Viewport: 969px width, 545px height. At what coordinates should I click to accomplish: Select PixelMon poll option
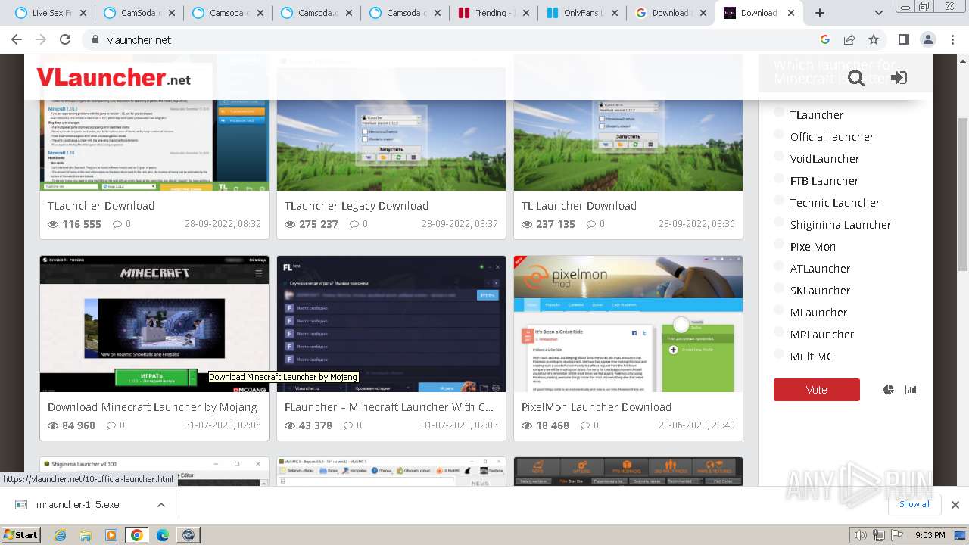click(x=779, y=244)
